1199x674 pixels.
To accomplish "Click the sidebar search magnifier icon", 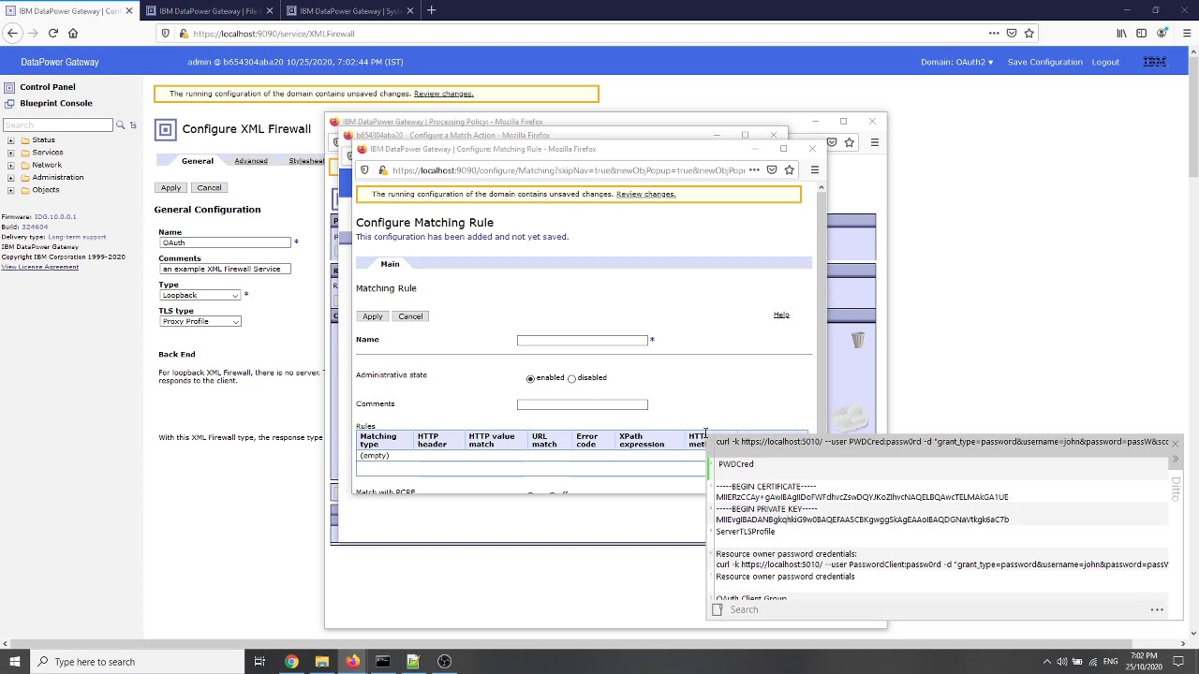I will 120,125.
